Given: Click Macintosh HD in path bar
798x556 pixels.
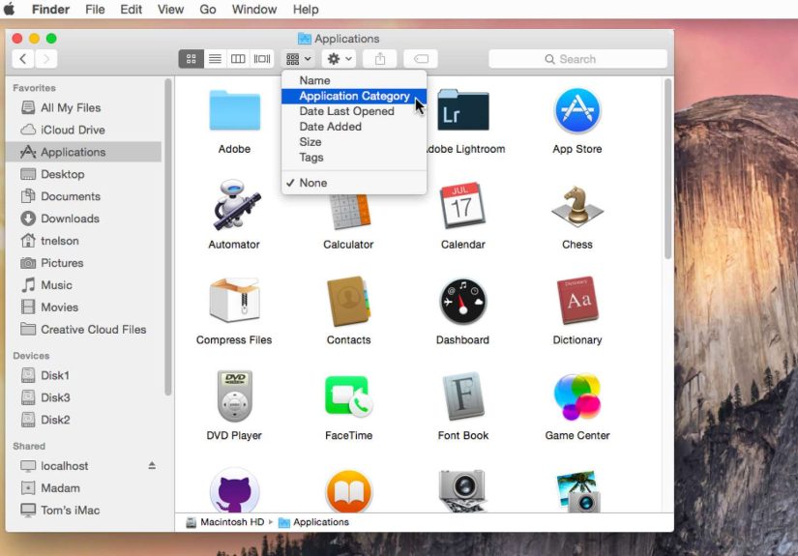Looking at the screenshot, I should click(x=225, y=522).
